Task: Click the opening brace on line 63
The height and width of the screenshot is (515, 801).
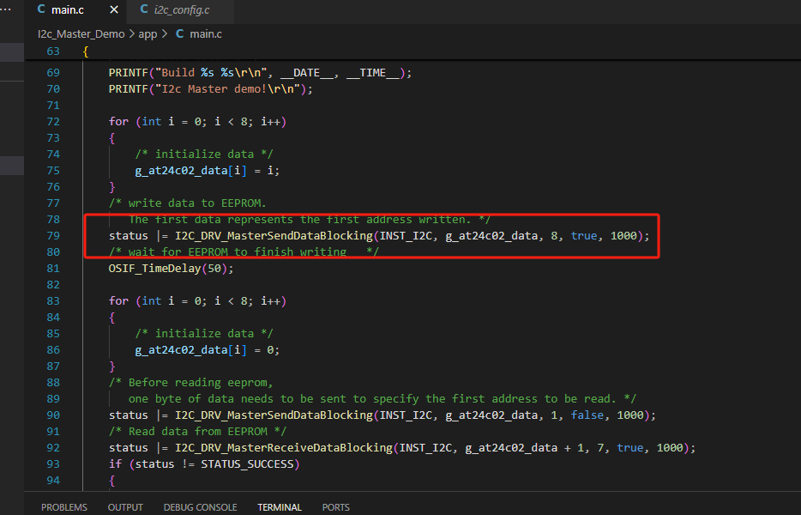Action: [x=85, y=51]
